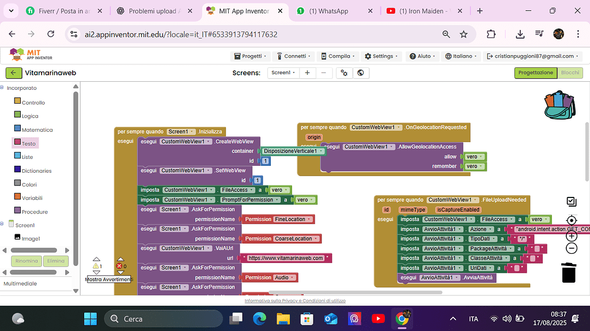Viewport: 590px width, 331px height.
Task: Switch to the Fiverr browser tab
Action: click(x=64, y=11)
